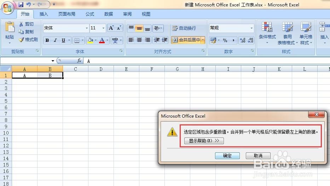The image size is (330, 186).
Task: Save the workbook via quick access icon
Action: coord(21,4)
